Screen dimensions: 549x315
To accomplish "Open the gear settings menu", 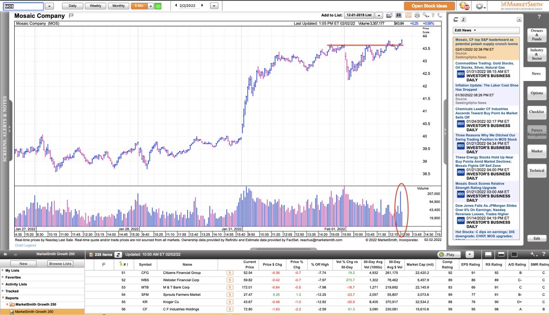I will click(x=480, y=6).
